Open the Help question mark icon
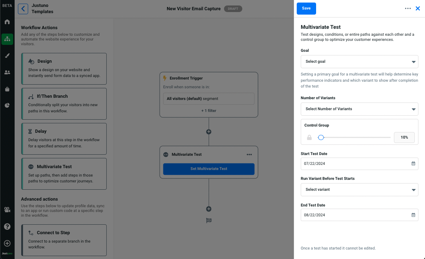Image resolution: width=425 pixels, height=259 pixels. coord(7,227)
